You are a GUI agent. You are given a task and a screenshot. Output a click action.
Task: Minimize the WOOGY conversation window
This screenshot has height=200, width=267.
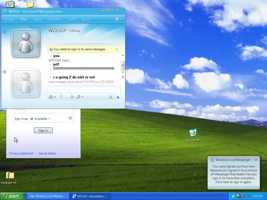pos(102,10)
